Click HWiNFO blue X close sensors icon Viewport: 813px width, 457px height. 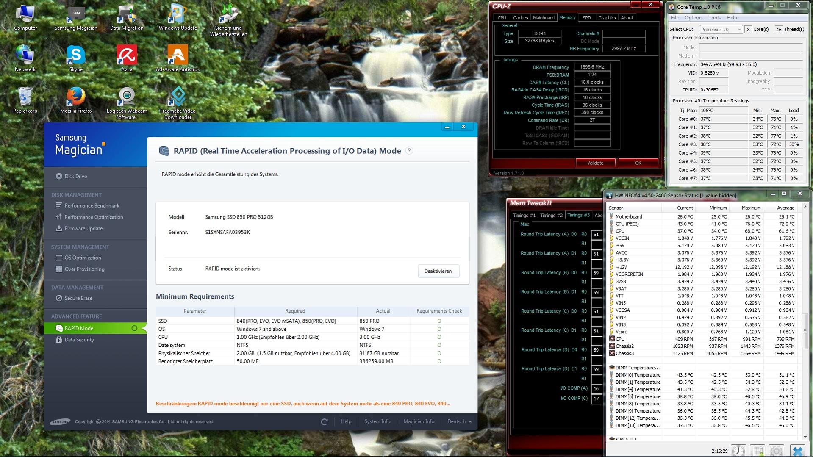pyautogui.click(x=797, y=451)
